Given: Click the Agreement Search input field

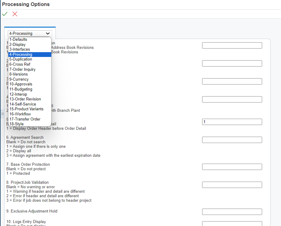Looking at the screenshot, I should click(232, 140).
